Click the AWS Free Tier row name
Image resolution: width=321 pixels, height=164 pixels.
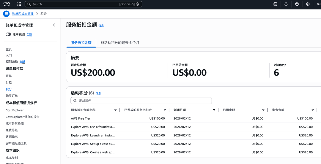(81, 118)
